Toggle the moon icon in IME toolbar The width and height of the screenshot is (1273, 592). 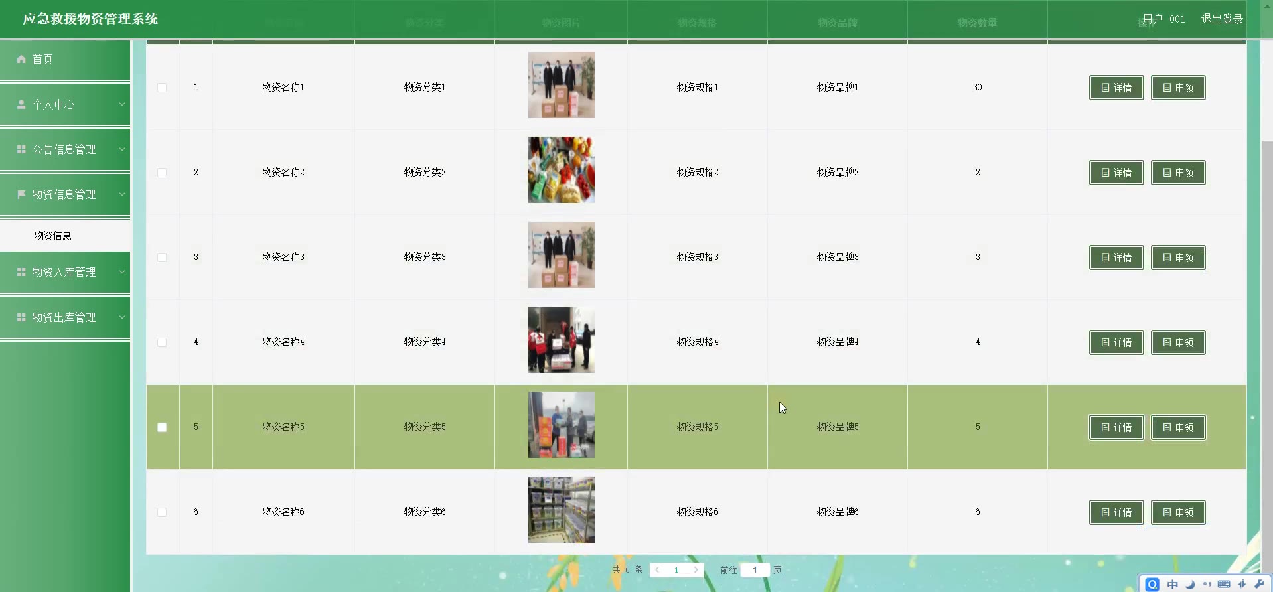click(x=1190, y=584)
